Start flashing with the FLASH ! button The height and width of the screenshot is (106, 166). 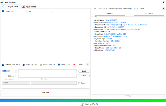click(46, 92)
